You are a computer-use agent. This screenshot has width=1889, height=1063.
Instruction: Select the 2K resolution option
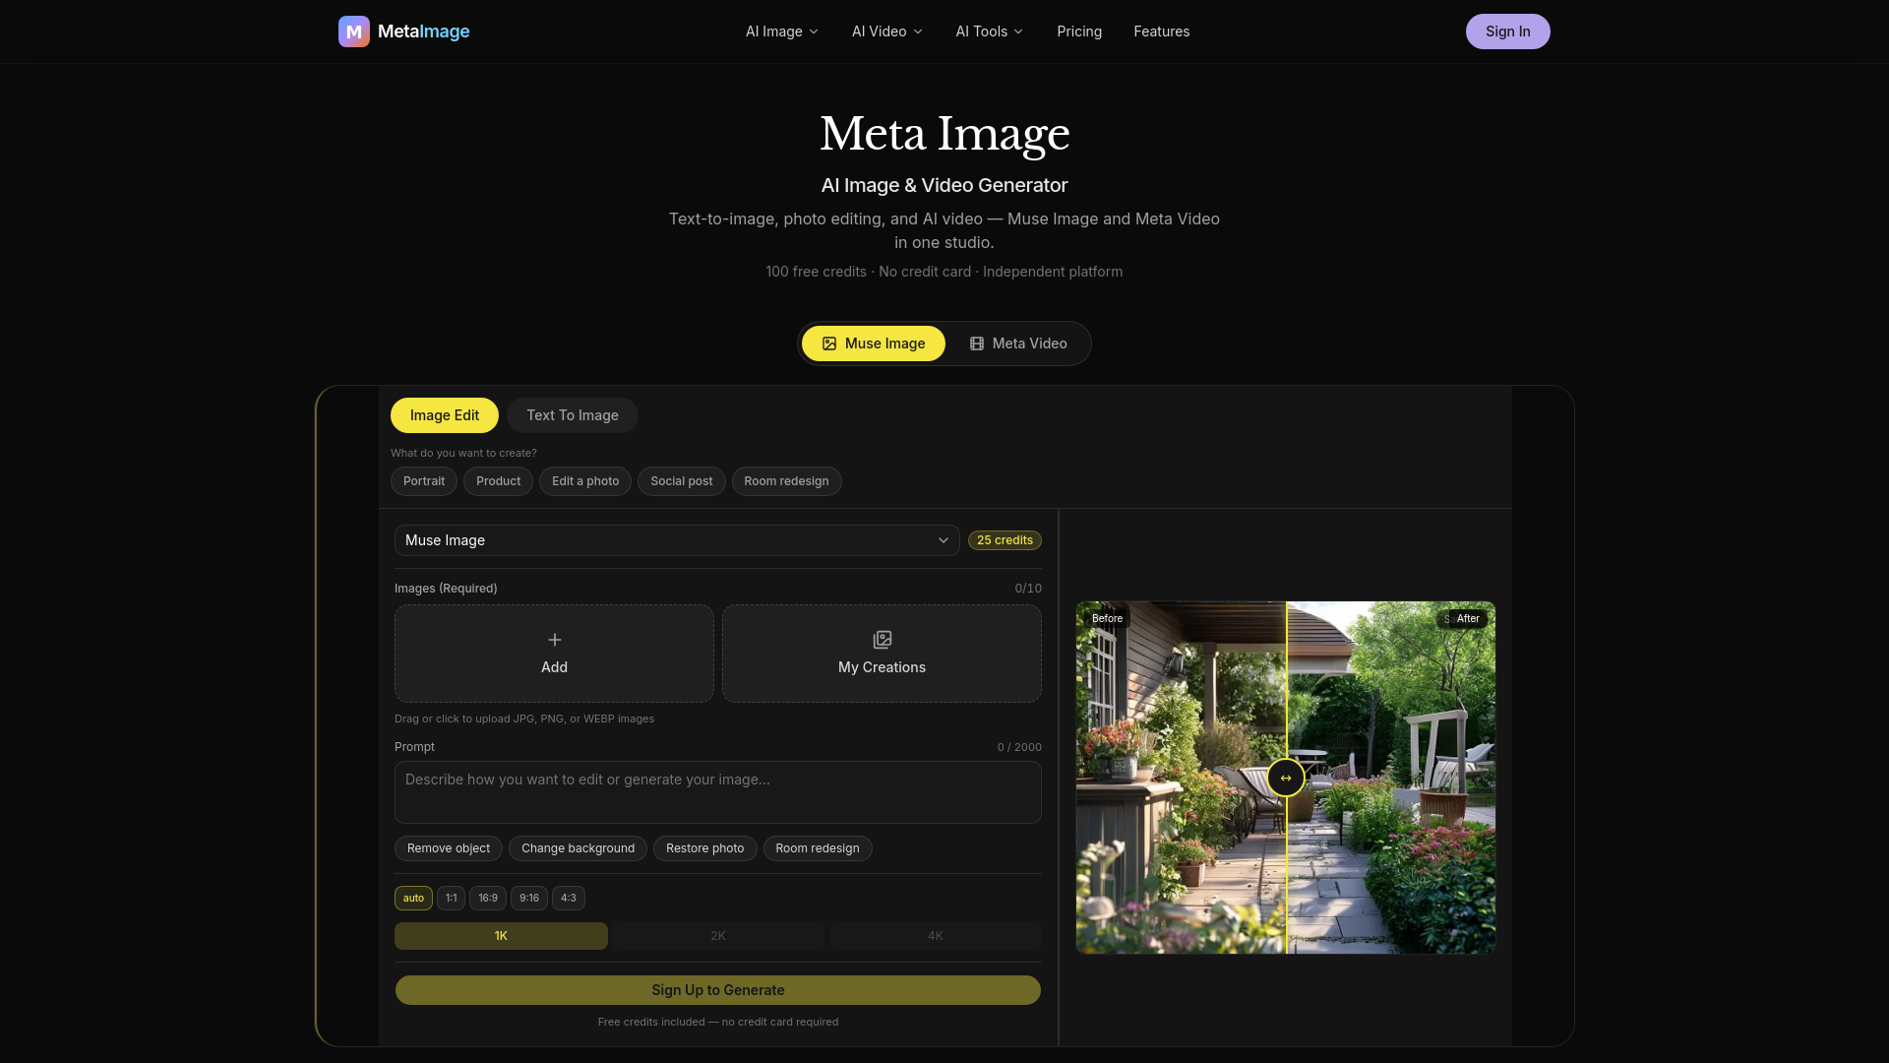[718, 936]
